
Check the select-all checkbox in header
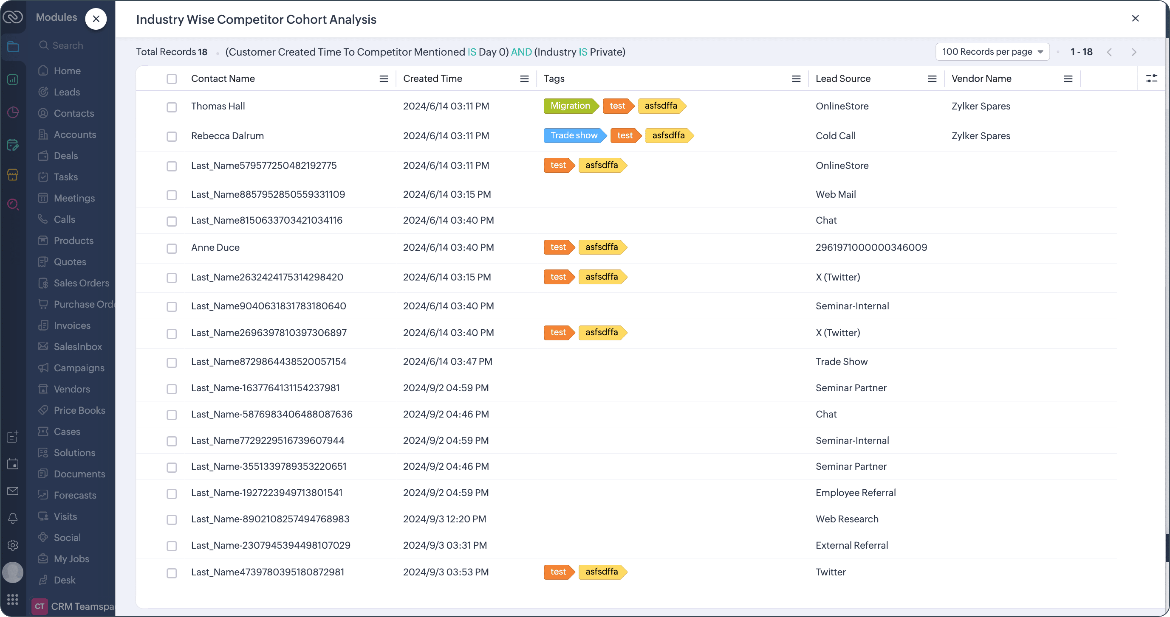coord(171,79)
